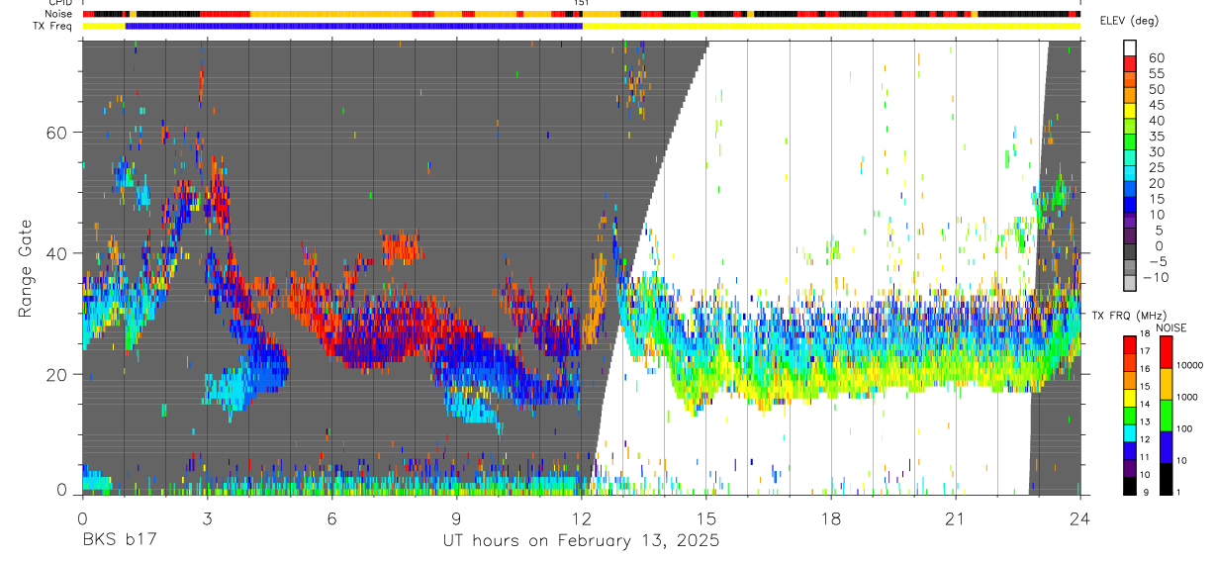Select the 9 tick on UT hours axis
Viewport: 1215px width, 561px height.
coord(456,518)
